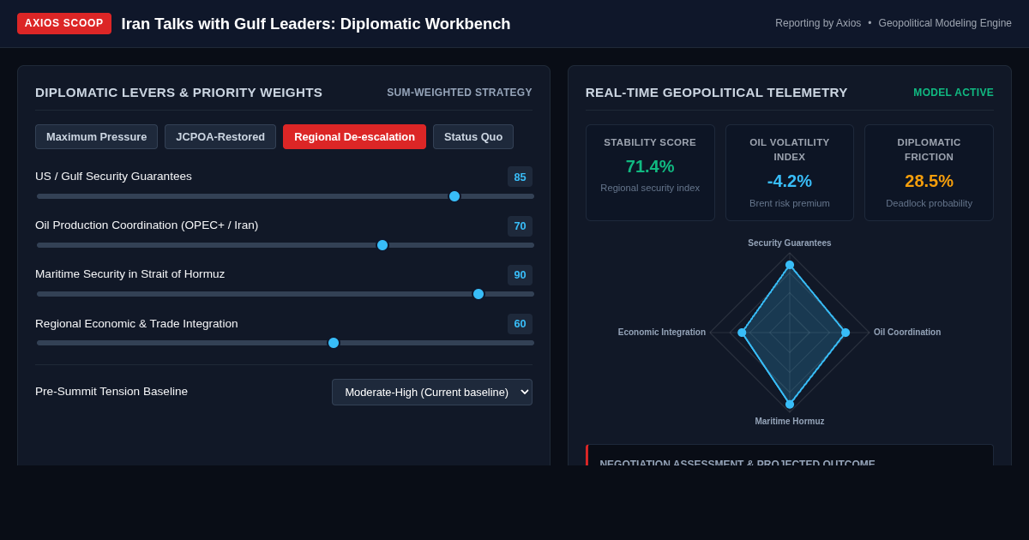
Task: Click the US / Gulf Security Guarantees slider
Action: (x=285, y=196)
